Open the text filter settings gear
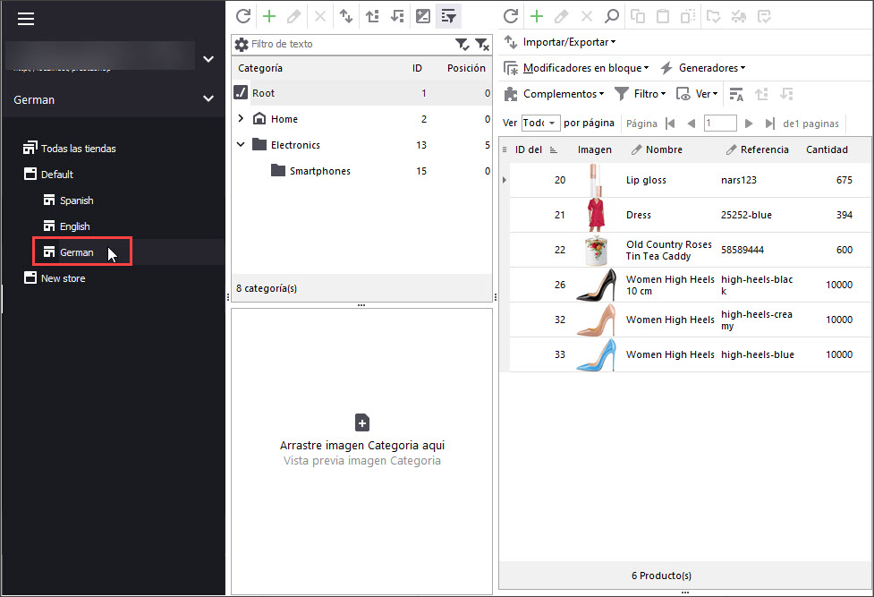874x597 pixels. [242, 44]
